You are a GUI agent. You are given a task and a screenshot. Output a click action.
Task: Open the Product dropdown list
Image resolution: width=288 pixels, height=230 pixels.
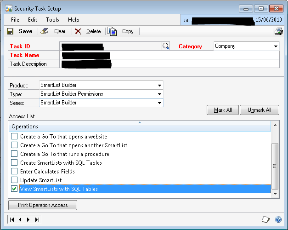click(x=159, y=86)
